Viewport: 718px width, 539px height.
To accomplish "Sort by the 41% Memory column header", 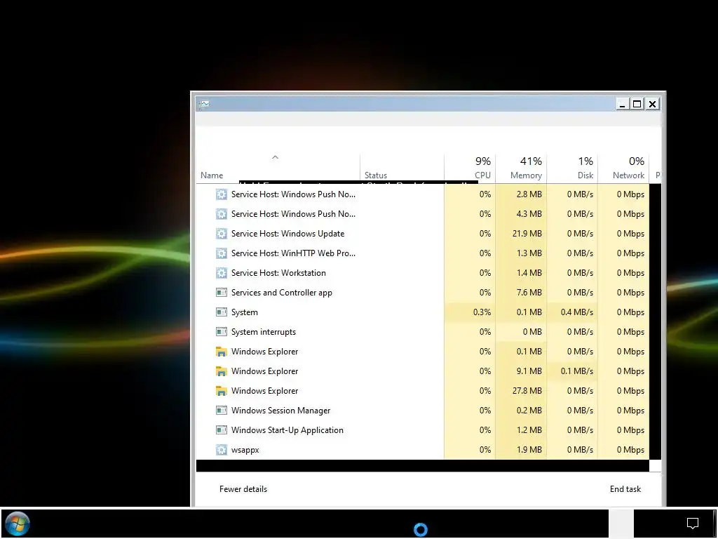I will coord(521,168).
